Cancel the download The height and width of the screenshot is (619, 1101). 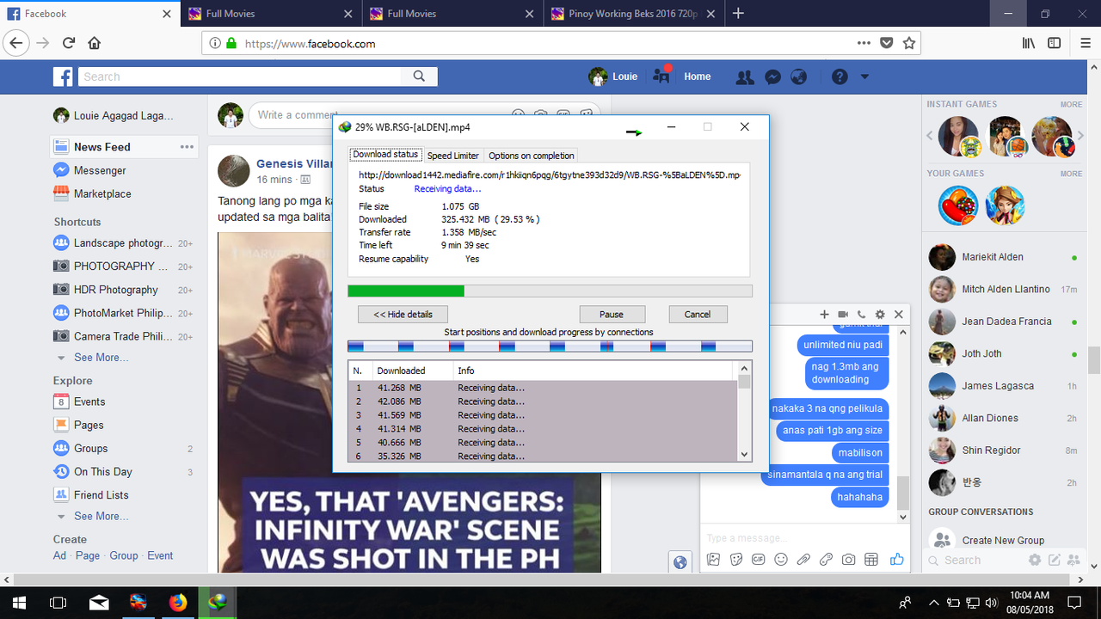tap(698, 314)
